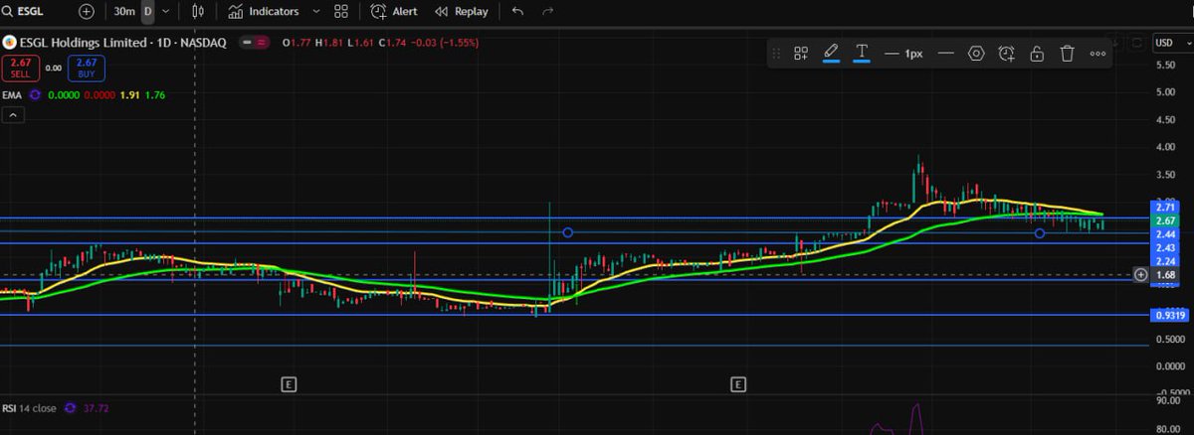The height and width of the screenshot is (435, 1194).
Task: Redo the last chart action
Action: pos(547,12)
